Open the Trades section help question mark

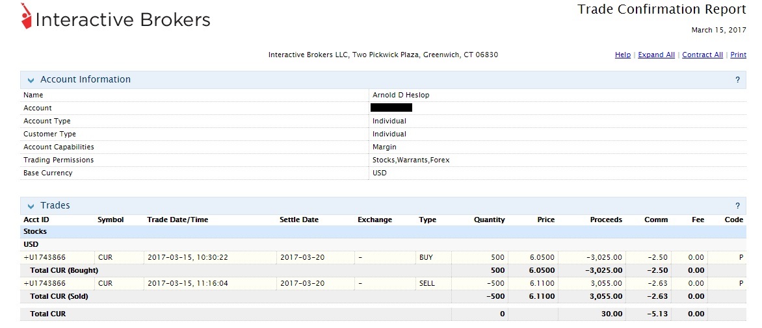click(737, 206)
